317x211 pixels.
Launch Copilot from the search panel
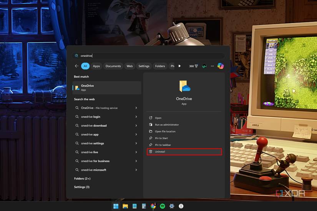pos(221,66)
